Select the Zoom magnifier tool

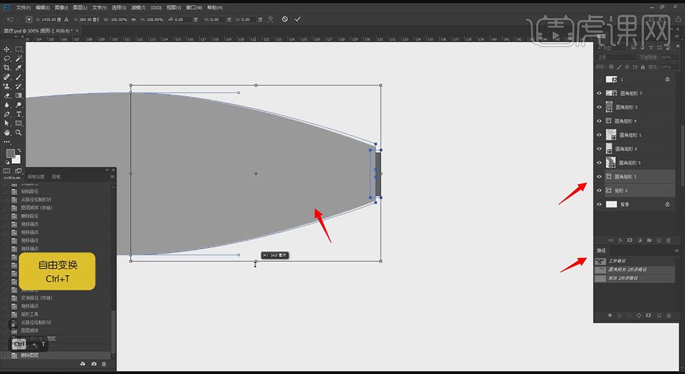19,132
